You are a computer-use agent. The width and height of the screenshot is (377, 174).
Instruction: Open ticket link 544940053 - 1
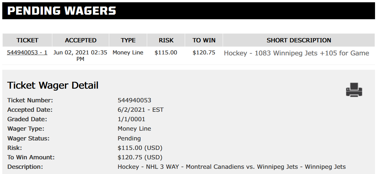click(x=27, y=52)
